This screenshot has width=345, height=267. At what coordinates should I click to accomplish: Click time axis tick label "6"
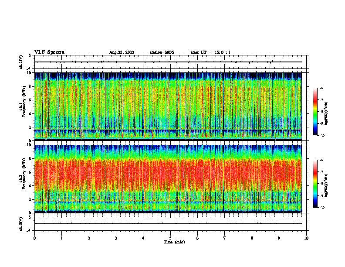pyautogui.click(x=197, y=238)
